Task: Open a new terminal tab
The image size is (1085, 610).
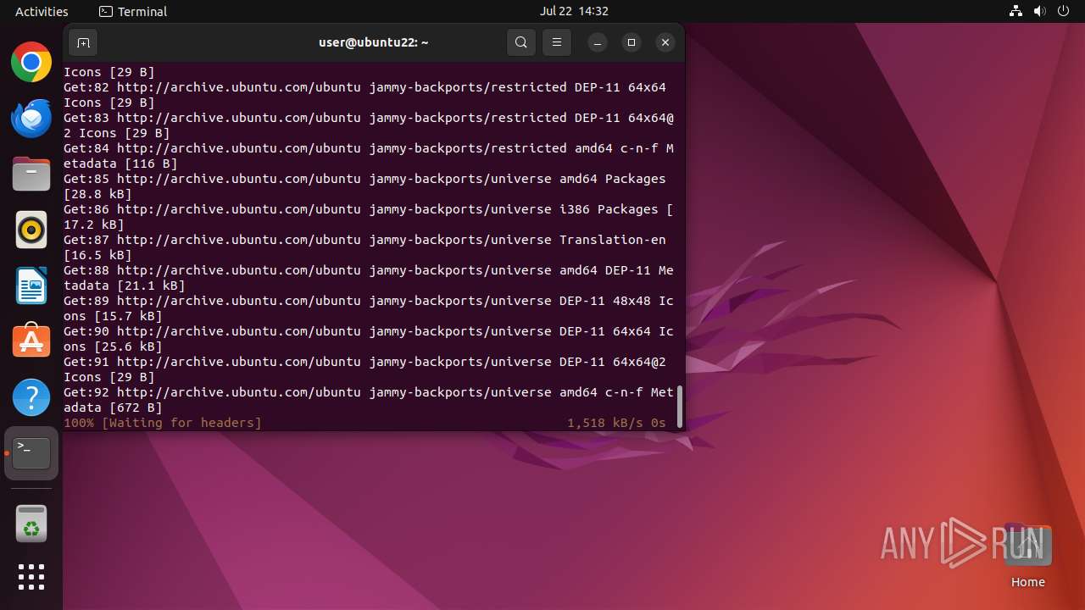Action: [x=83, y=42]
